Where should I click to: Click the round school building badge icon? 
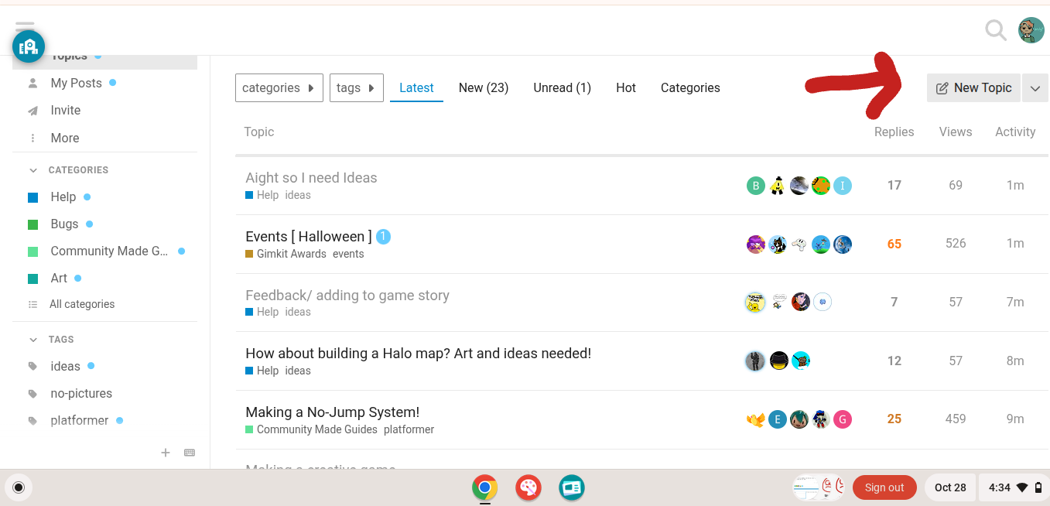pyautogui.click(x=29, y=46)
